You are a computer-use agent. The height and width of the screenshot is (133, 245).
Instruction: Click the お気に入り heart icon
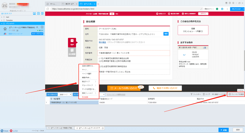[157, 14]
